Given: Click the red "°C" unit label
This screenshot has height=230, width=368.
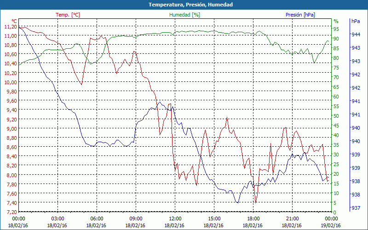Looking at the screenshot, I should coord(14,21).
